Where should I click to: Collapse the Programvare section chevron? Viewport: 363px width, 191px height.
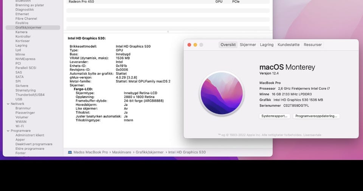coord(8,130)
